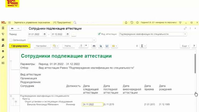199x112 pixels.
Task: Open service settings lines icon near username
Action: pos(180,22)
